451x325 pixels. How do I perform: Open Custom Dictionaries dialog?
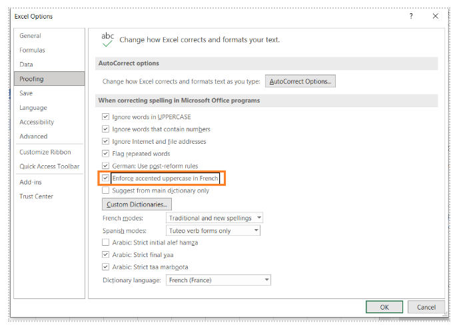click(137, 204)
